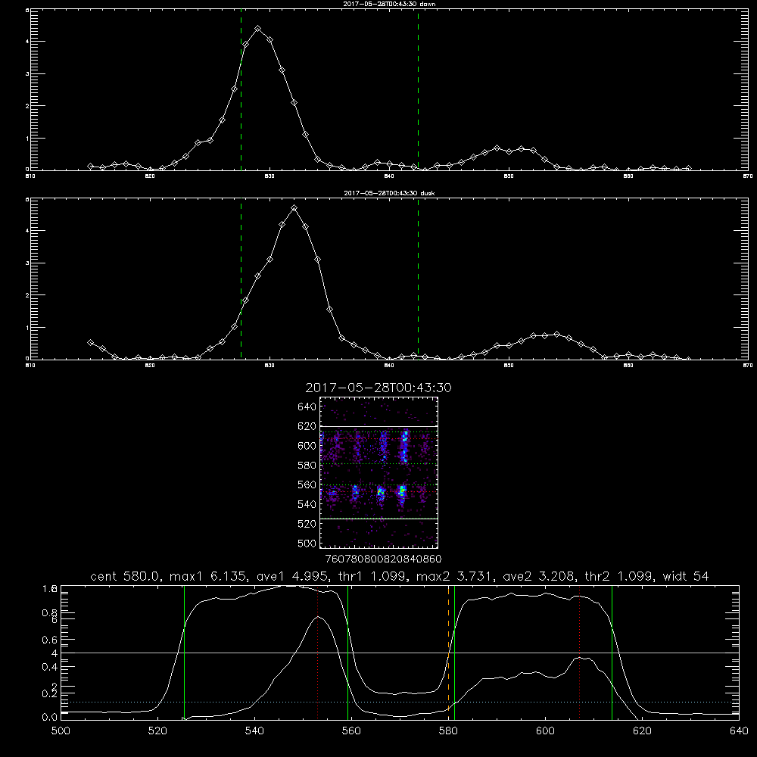
Task: Click the spectral image y-axis label '640'
Action: pos(307,407)
